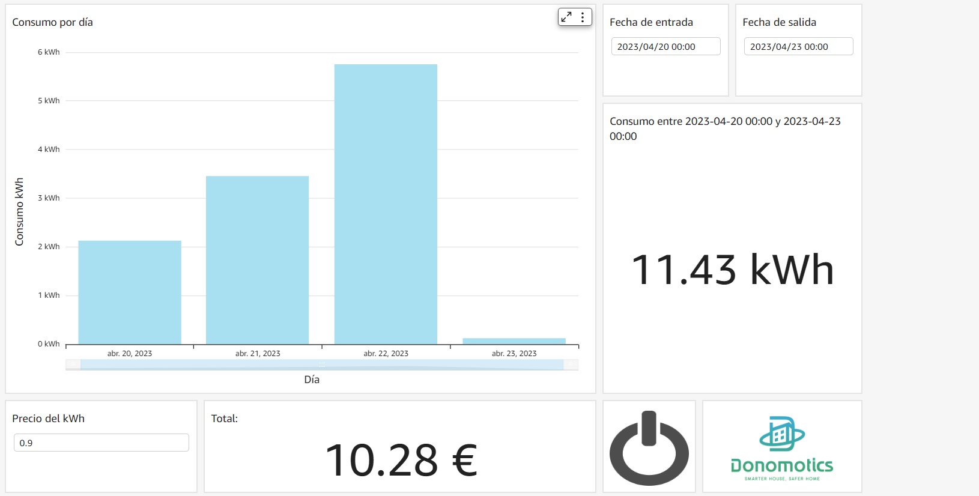Select the small abr. 23, 2023 bar
979x496 pixels.
point(514,341)
